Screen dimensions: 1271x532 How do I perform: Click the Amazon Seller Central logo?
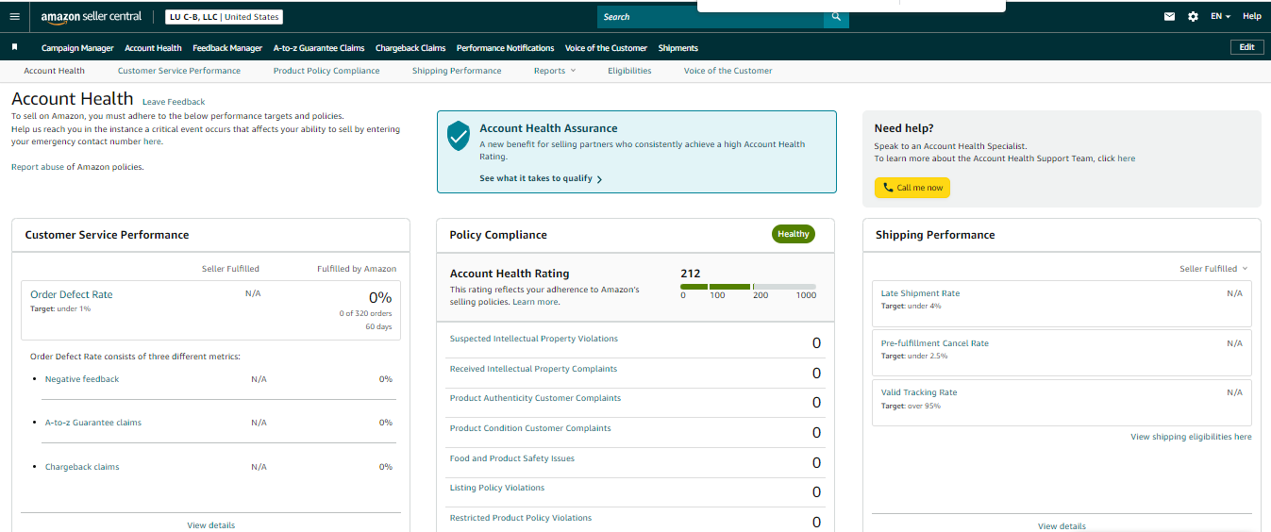[92, 17]
